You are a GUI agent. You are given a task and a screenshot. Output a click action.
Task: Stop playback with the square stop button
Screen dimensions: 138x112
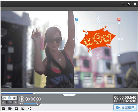tap(28, 99)
